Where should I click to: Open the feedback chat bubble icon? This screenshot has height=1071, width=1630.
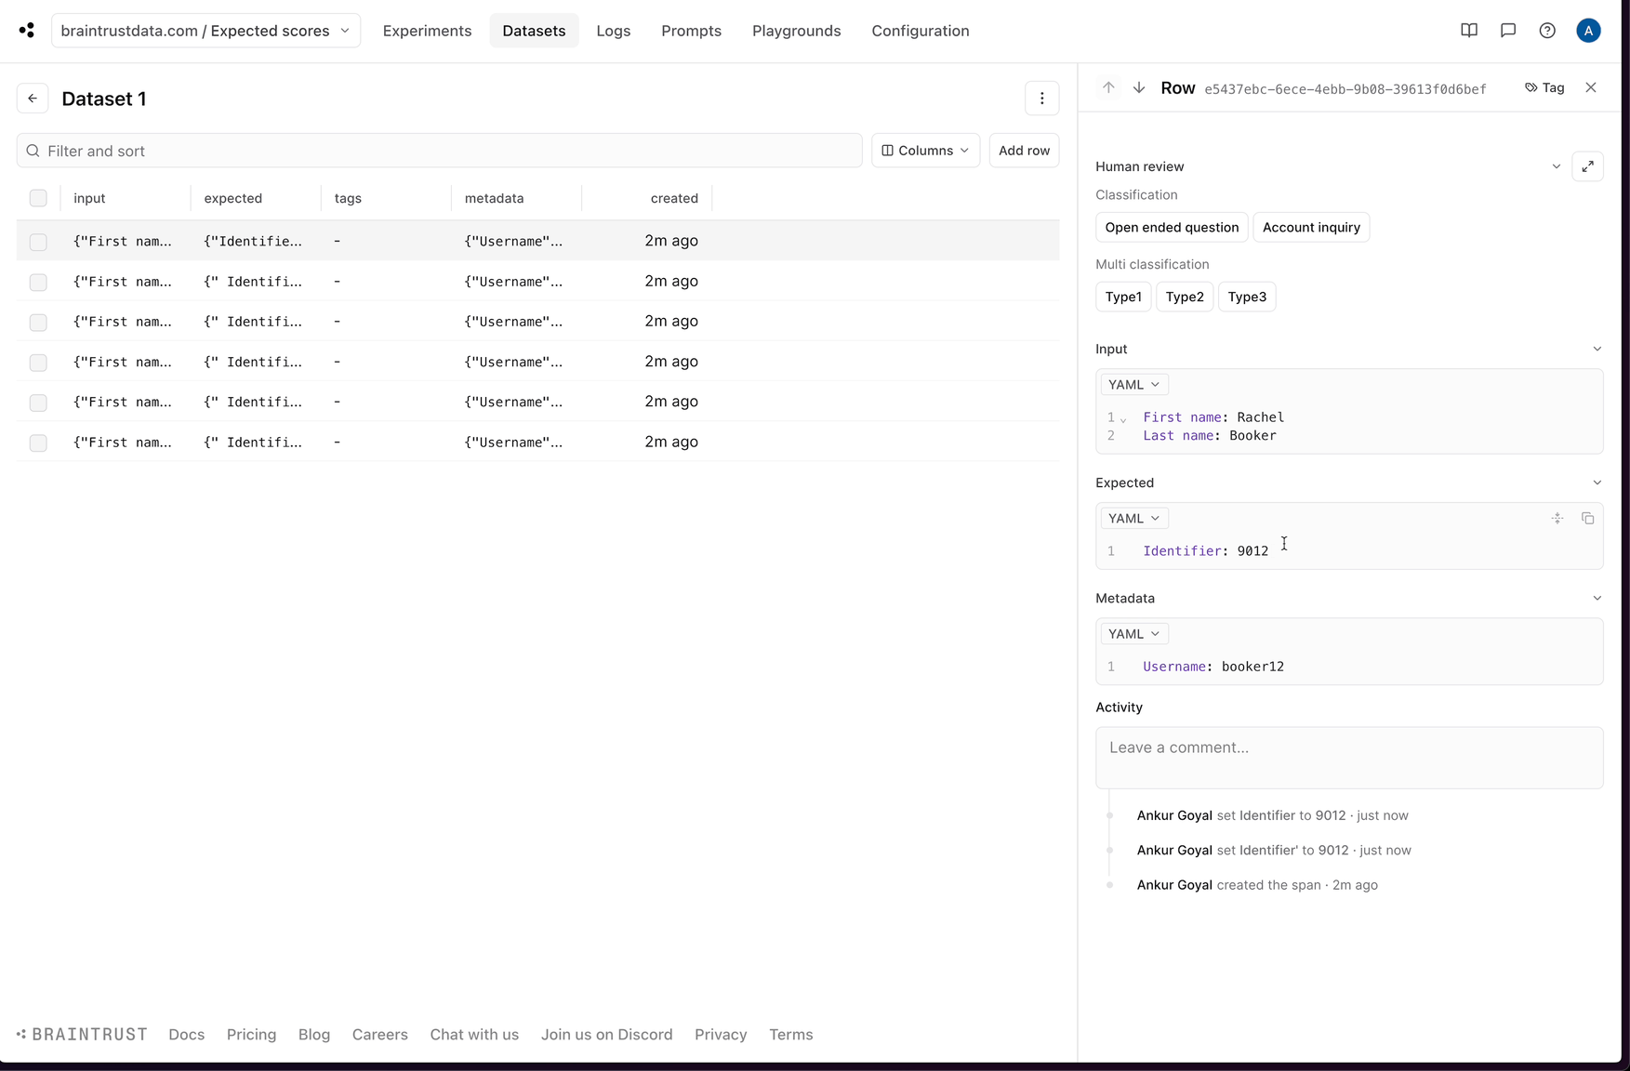pyautogui.click(x=1507, y=31)
